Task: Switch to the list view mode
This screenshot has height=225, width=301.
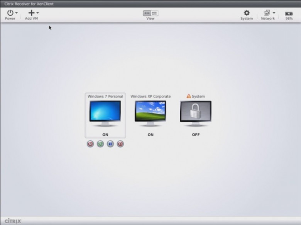Action: (154, 13)
